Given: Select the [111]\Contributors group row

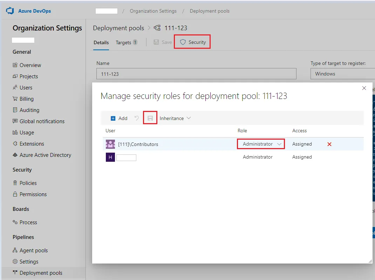Looking at the screenshot, I should pos(233,144).
